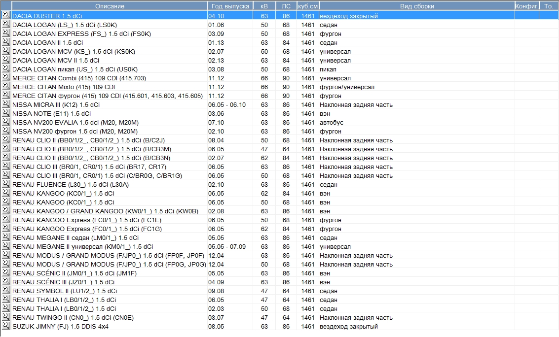This screenshot has height=337, width=559.
Task: Select NISSA MICRA III (K12) 1.5 dCi
Action: tap(56, 104)
